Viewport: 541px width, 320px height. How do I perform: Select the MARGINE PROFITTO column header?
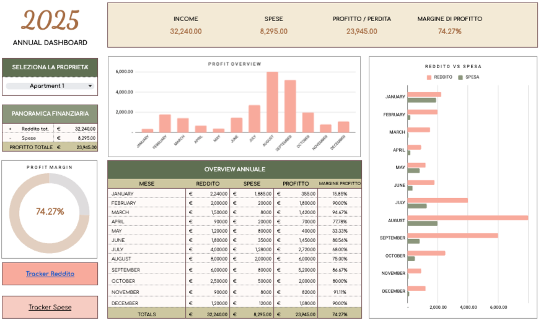click(339, 184)
